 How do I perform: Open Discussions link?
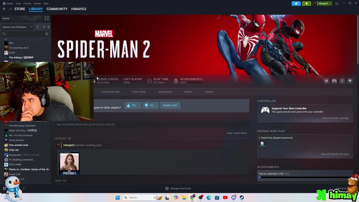pos(165,92)
